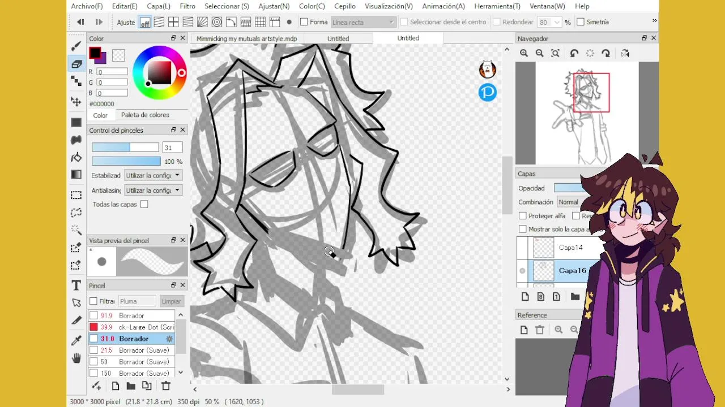This screenshot has height=407, width=725.
Task: Zoom out using the Navigator magnifier minus
Action: click(x=540, y=53)
